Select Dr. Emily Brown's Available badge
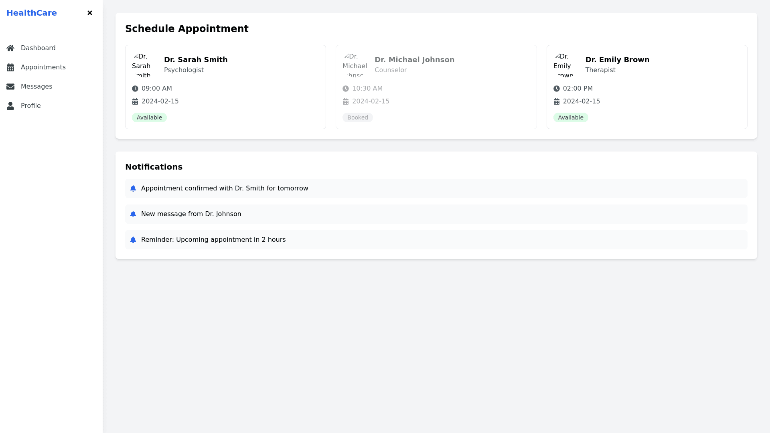770x433 pixels. [x=570, y=117]
